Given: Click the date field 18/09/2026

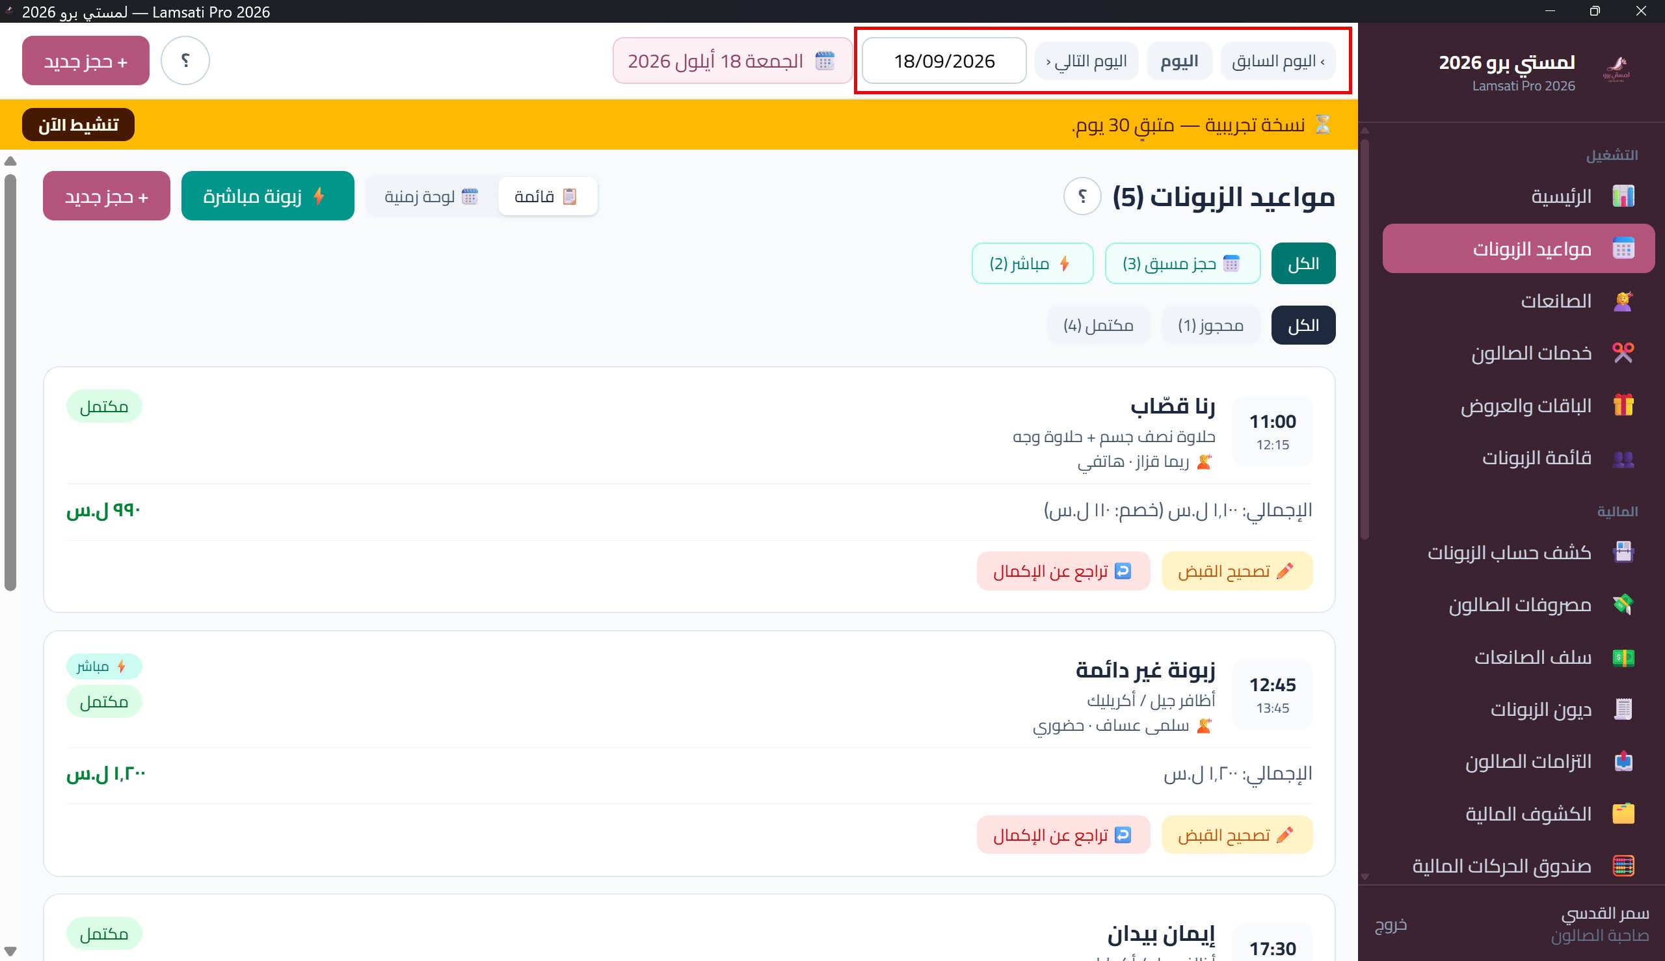Looking at the screenshot, I should click(944, 60).
